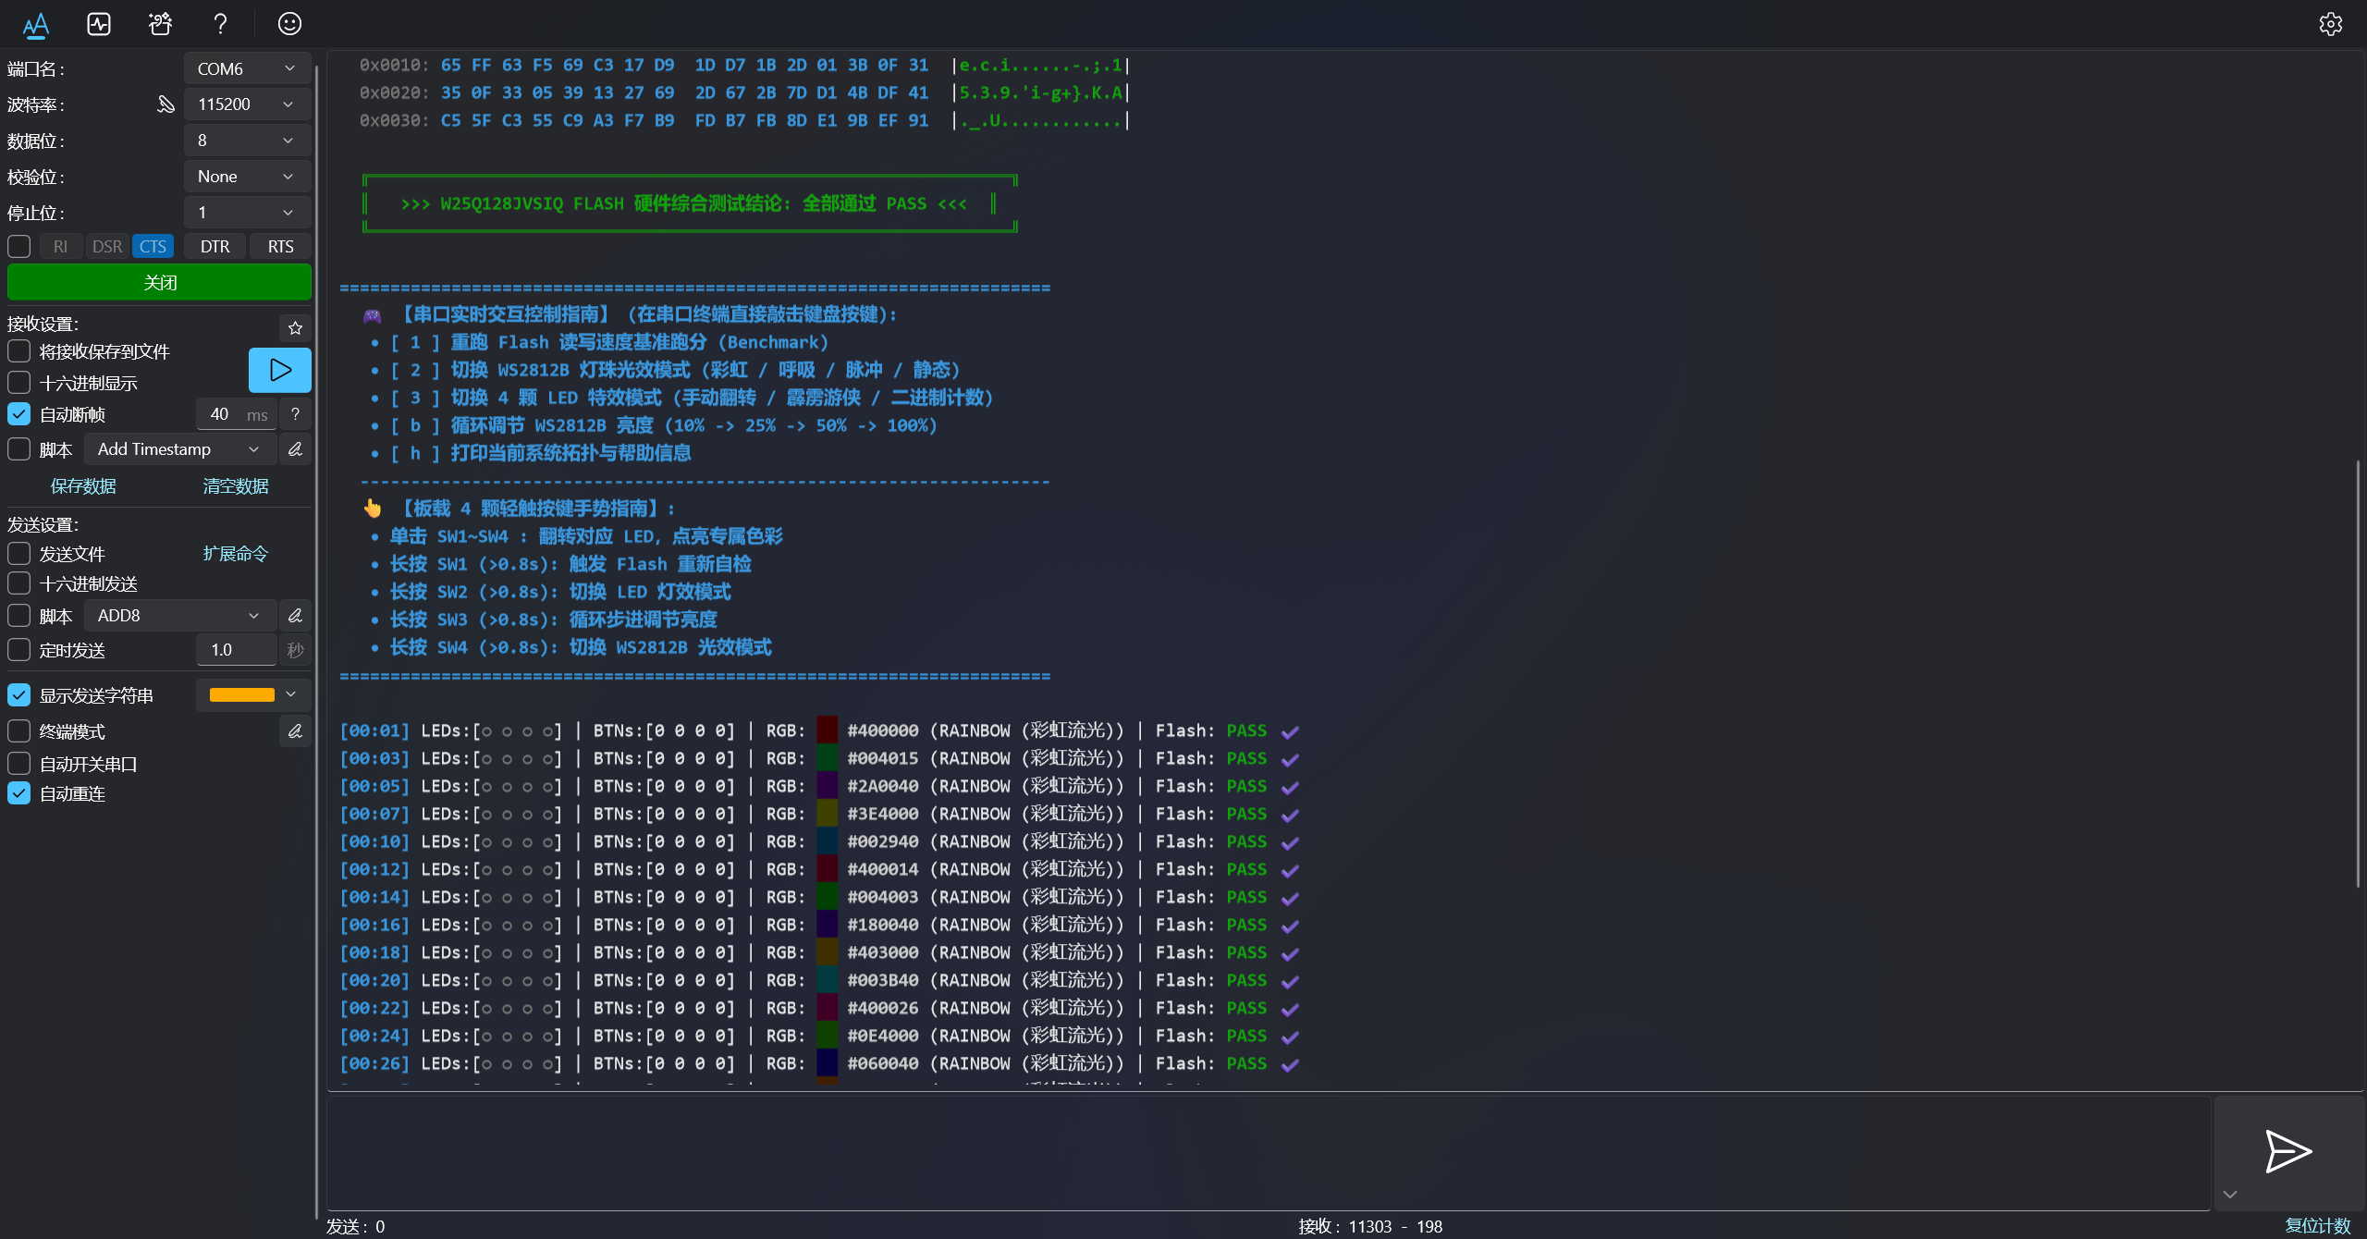Disable 自动重连 checkbox
2367x1239 pixels.
pyautogui.click(x=19, y=793)
